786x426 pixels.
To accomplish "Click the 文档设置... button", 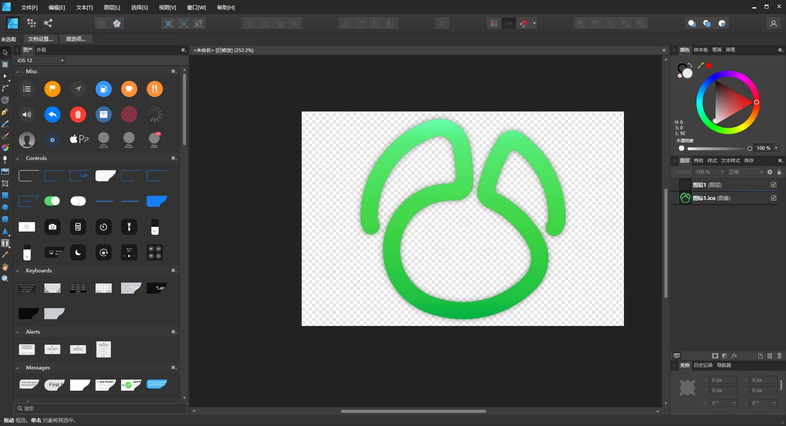I will pos(41,39).
